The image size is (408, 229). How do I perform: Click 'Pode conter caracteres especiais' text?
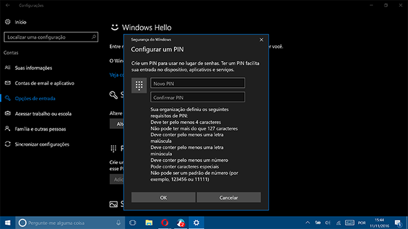[x=185, y=167]
